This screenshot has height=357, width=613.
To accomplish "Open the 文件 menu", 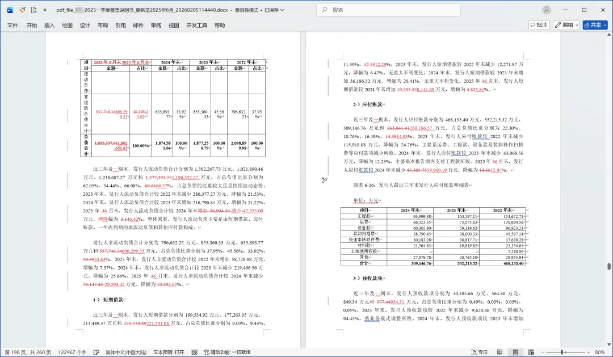I will (12, 26).
